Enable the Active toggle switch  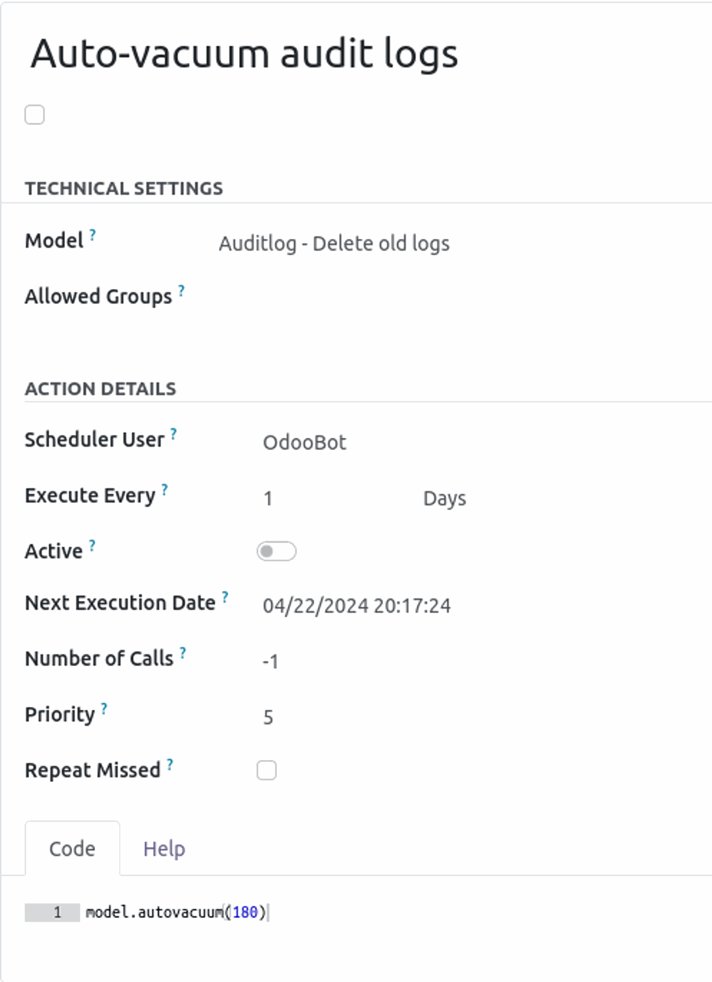click(276, 551)
